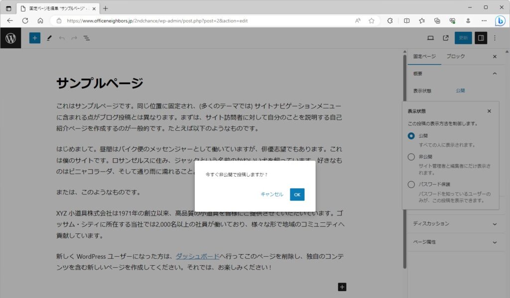Viewport: 510px width, 298px height.
Task: Switch to the ブロック tab
Action: pos(456,57)
